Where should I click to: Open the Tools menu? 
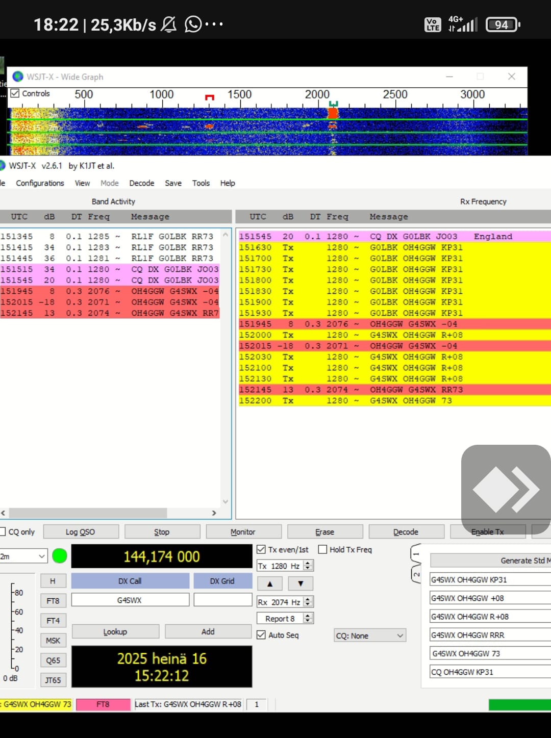[x=201, y=183]
